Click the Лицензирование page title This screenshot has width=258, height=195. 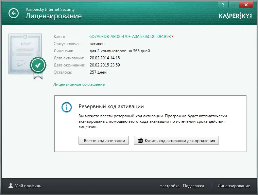click(54, 16)
